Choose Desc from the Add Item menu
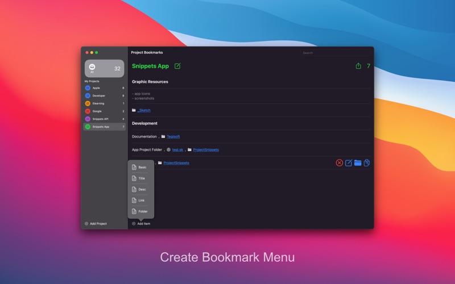The width and height of the screenshot is (455, 284). [x=140, y=189]
